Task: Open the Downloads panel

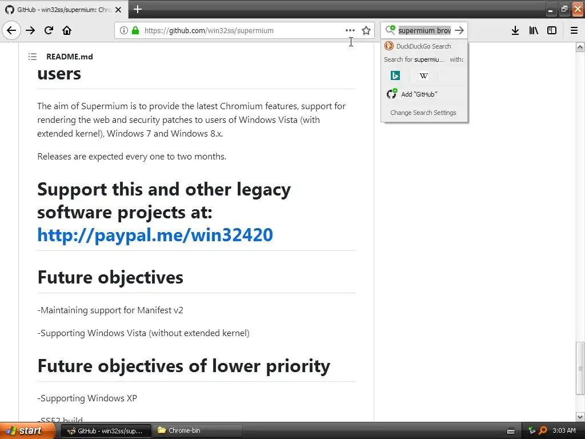Action: tap(515, 31)
